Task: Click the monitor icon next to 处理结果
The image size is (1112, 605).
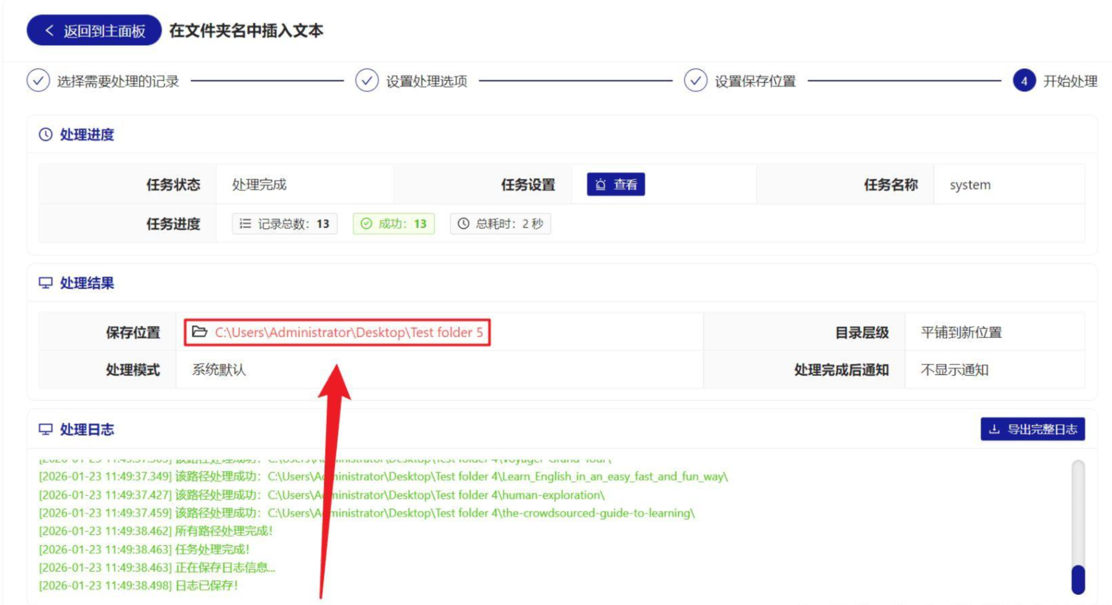Action: pos(45,283)
